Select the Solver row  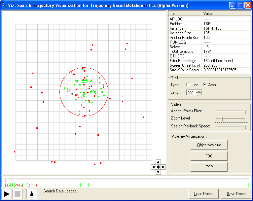(209, 47)
